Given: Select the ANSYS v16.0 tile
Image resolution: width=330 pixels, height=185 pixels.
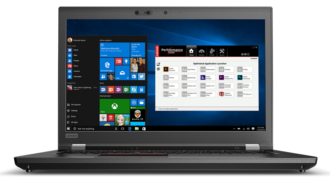Looking at the screenshot, I should click(x=189, y=86).
